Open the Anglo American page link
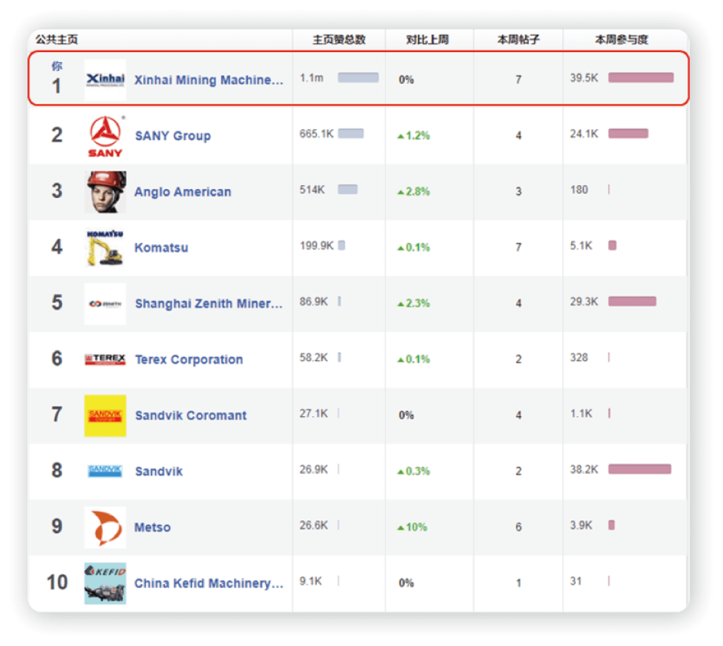 (183, 192)
